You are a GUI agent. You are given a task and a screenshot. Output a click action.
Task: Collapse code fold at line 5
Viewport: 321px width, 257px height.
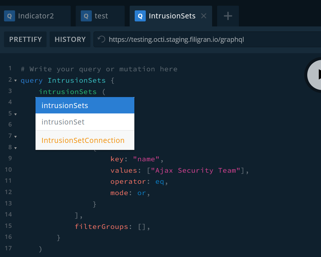click(x=15, y=114)
